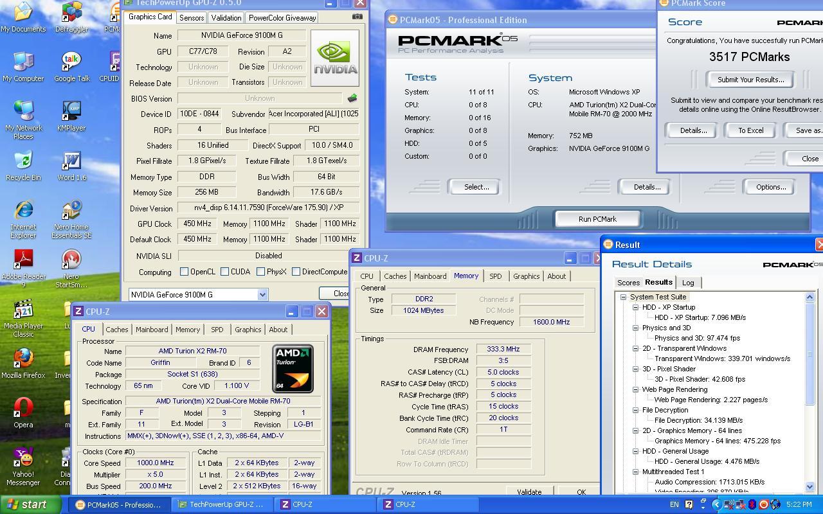Launch Opera browser desktop icon

click(23, 413)
